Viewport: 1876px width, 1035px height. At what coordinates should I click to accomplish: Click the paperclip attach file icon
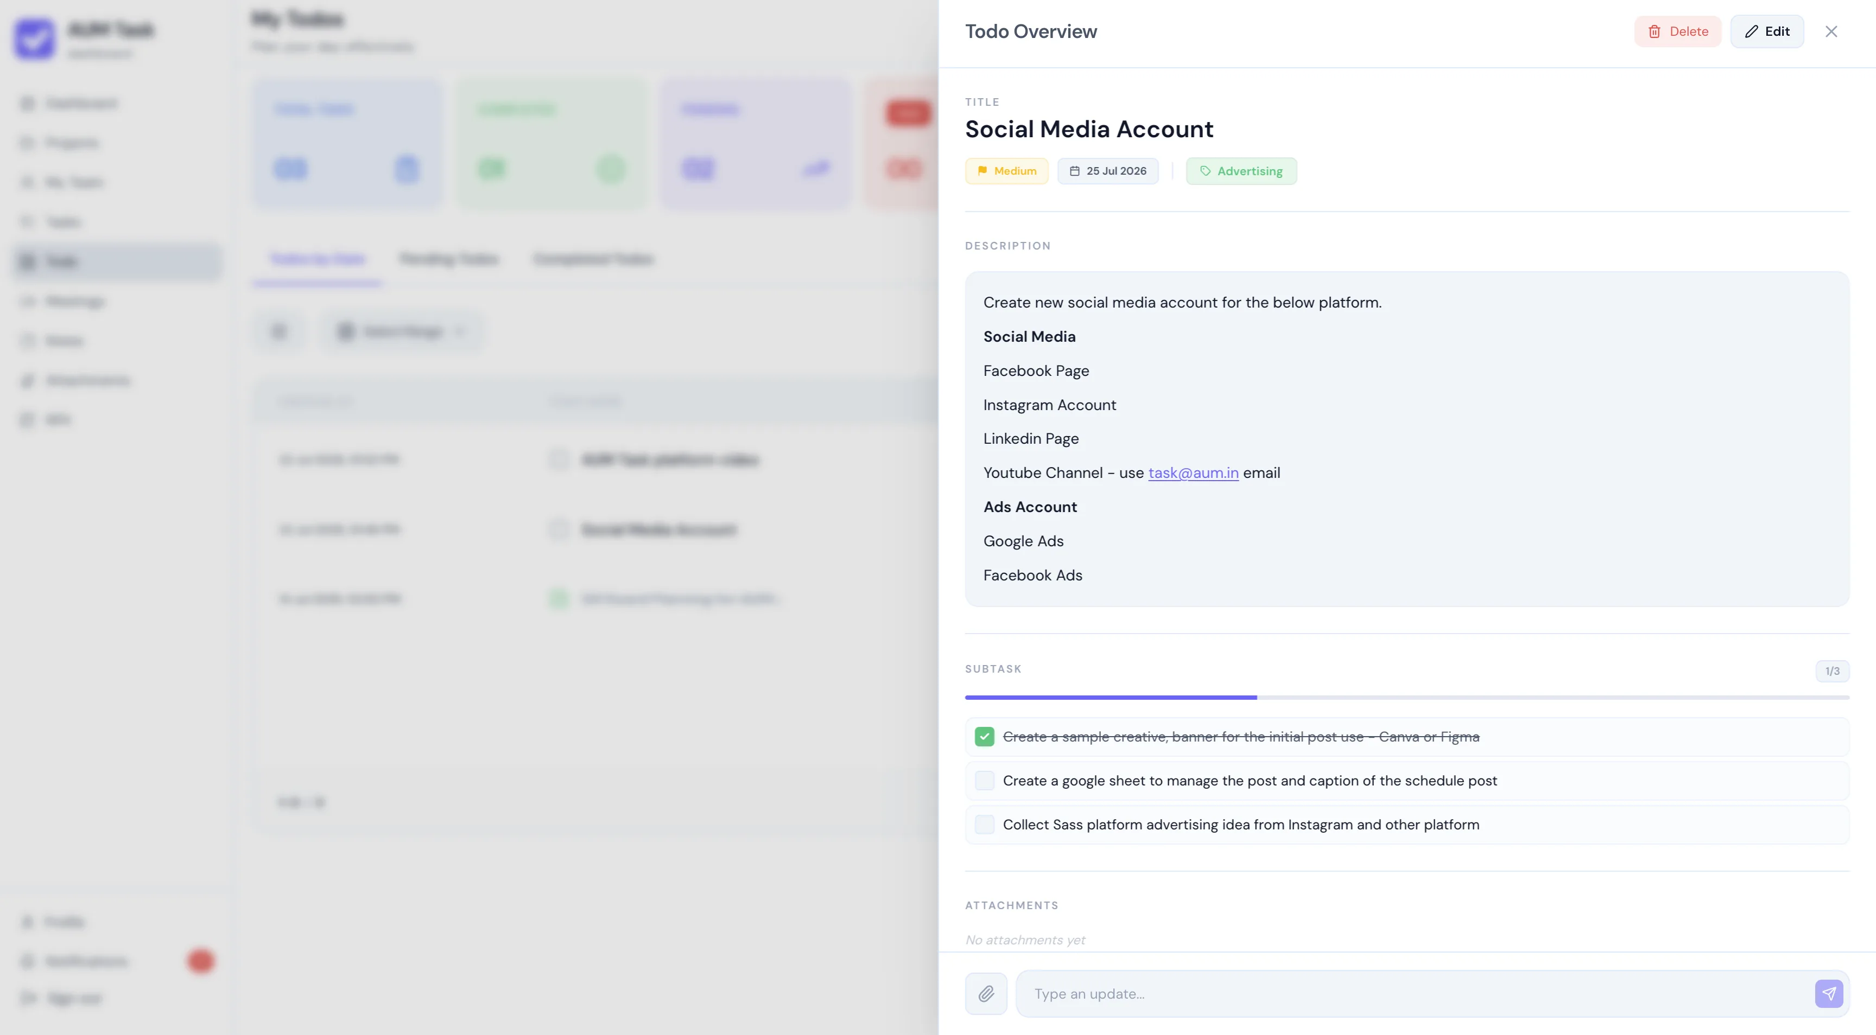pyautogui.click(x=986, y=994)
